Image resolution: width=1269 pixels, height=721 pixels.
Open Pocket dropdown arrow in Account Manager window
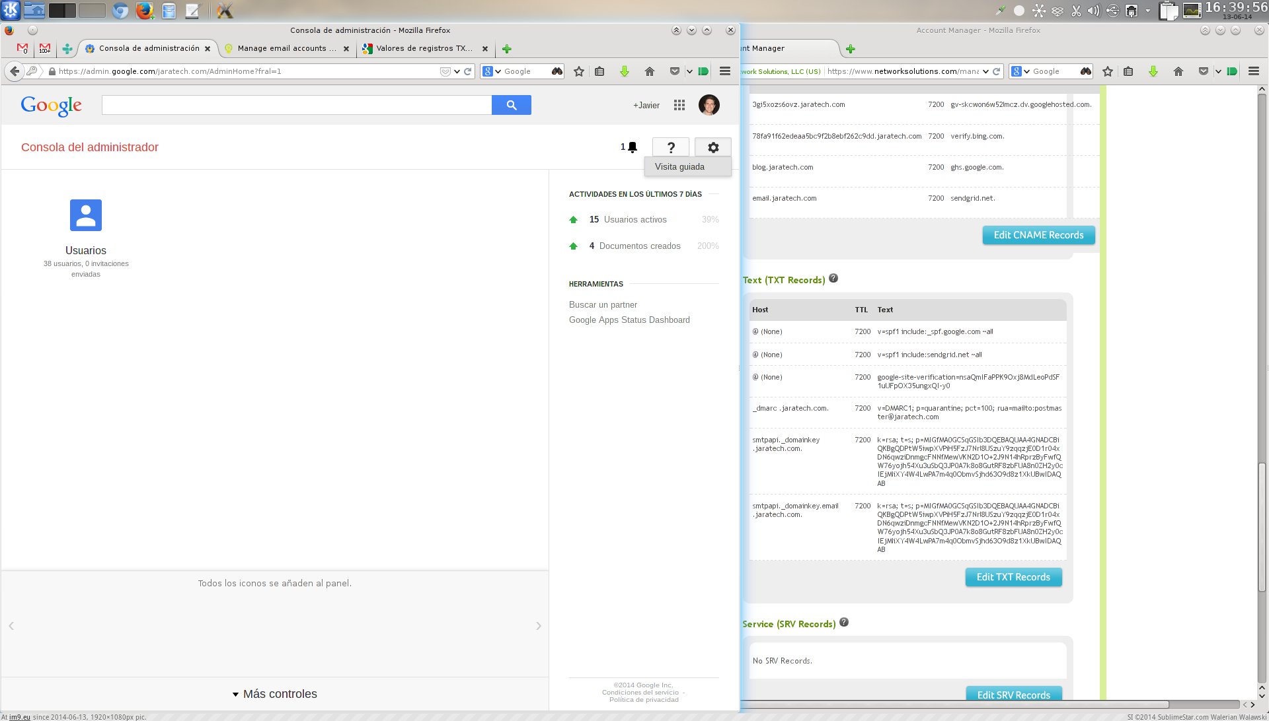click(x=1218, y=71)
